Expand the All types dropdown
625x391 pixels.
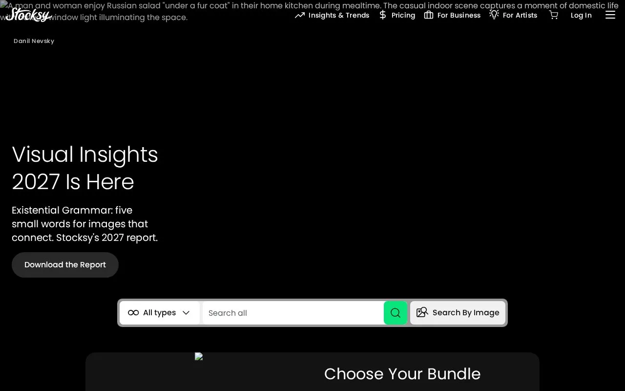tap(160, 313)
